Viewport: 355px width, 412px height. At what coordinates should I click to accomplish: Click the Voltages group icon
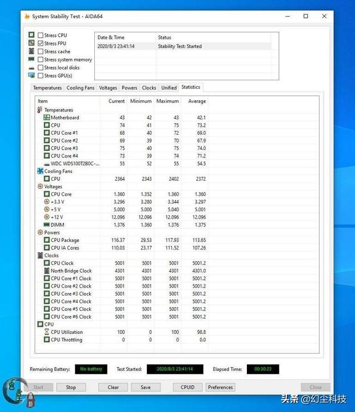pos(40,186)
